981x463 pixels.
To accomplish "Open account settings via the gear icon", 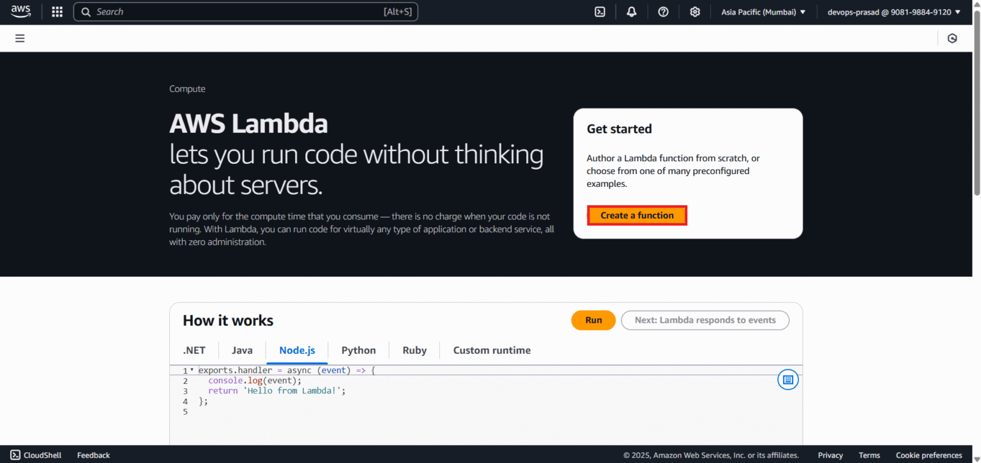I will point(695,11).
